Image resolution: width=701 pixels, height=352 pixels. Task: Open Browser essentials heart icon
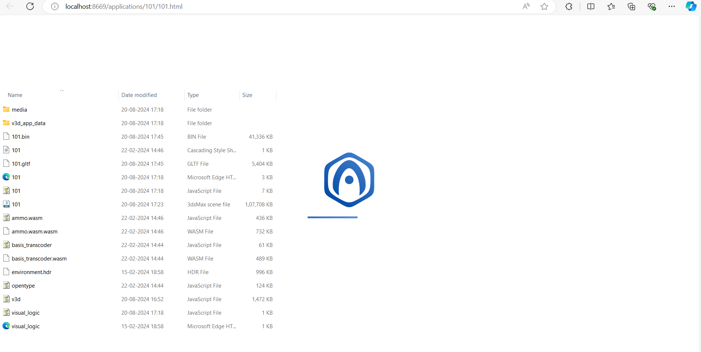click(x=652, y=6)
